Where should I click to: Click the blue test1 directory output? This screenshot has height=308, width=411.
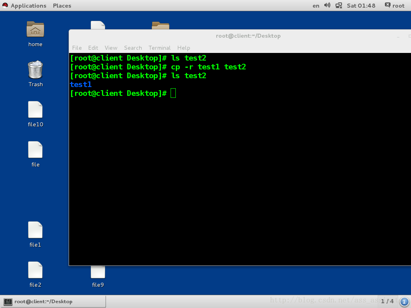point(81,84)
